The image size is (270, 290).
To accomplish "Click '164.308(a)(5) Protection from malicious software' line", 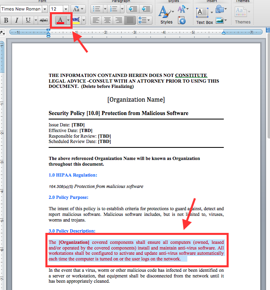I will click(x=96, y=186).
